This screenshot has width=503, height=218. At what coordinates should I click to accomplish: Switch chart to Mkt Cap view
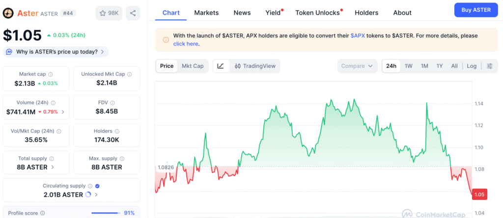click(x=193, y=66)
